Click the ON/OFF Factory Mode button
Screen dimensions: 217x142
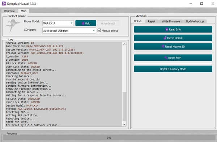(173, 69)
